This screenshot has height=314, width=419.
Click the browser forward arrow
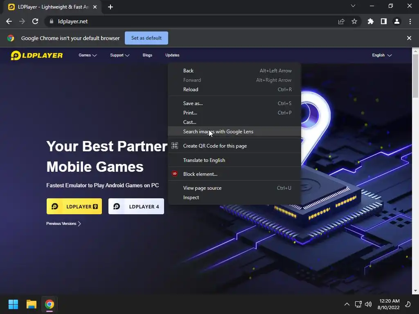22,21
